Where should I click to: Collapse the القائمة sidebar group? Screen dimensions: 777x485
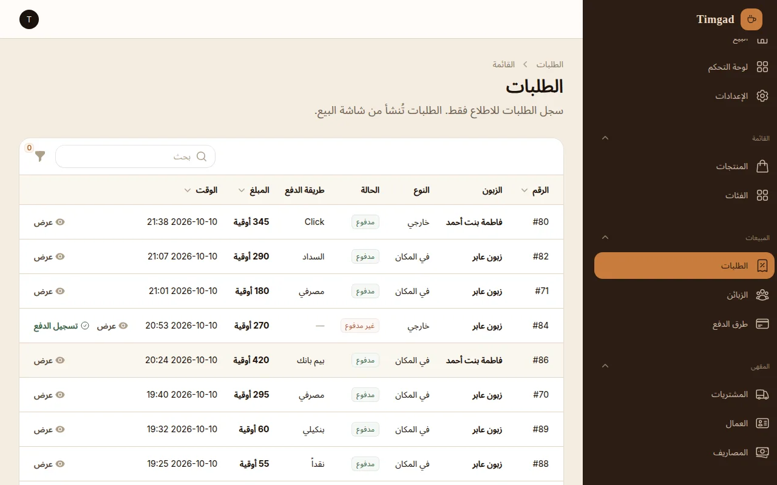[605, 138]
